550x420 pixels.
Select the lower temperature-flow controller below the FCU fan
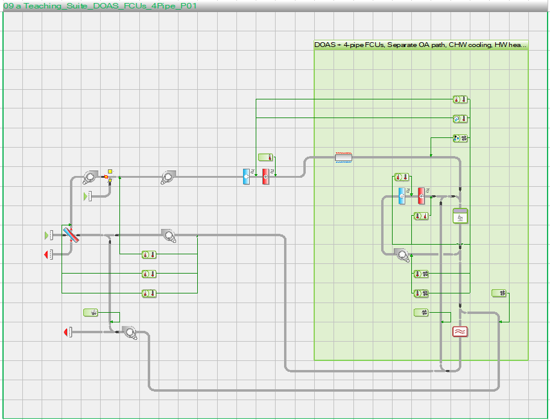[x=422, y=293]
